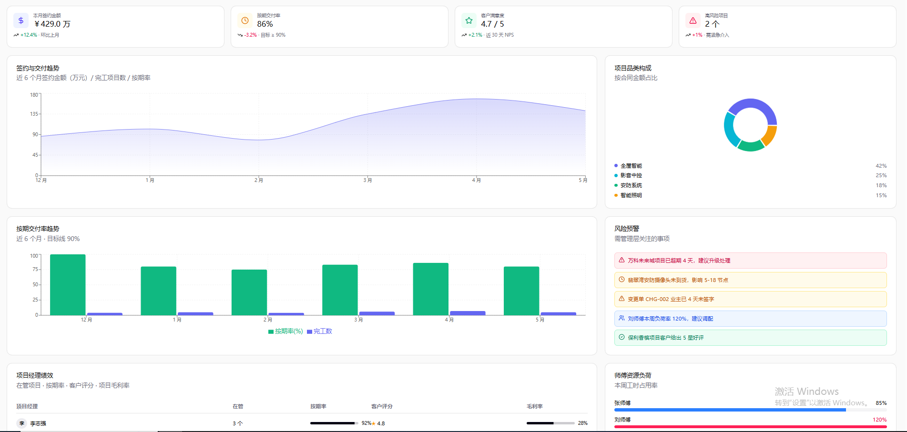The width and height of the screenshot is (907, 432).
Task: Click the 按期率 column header
Action: 318,407
